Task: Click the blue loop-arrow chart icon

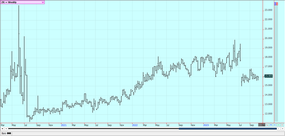Action: [271, 125]
